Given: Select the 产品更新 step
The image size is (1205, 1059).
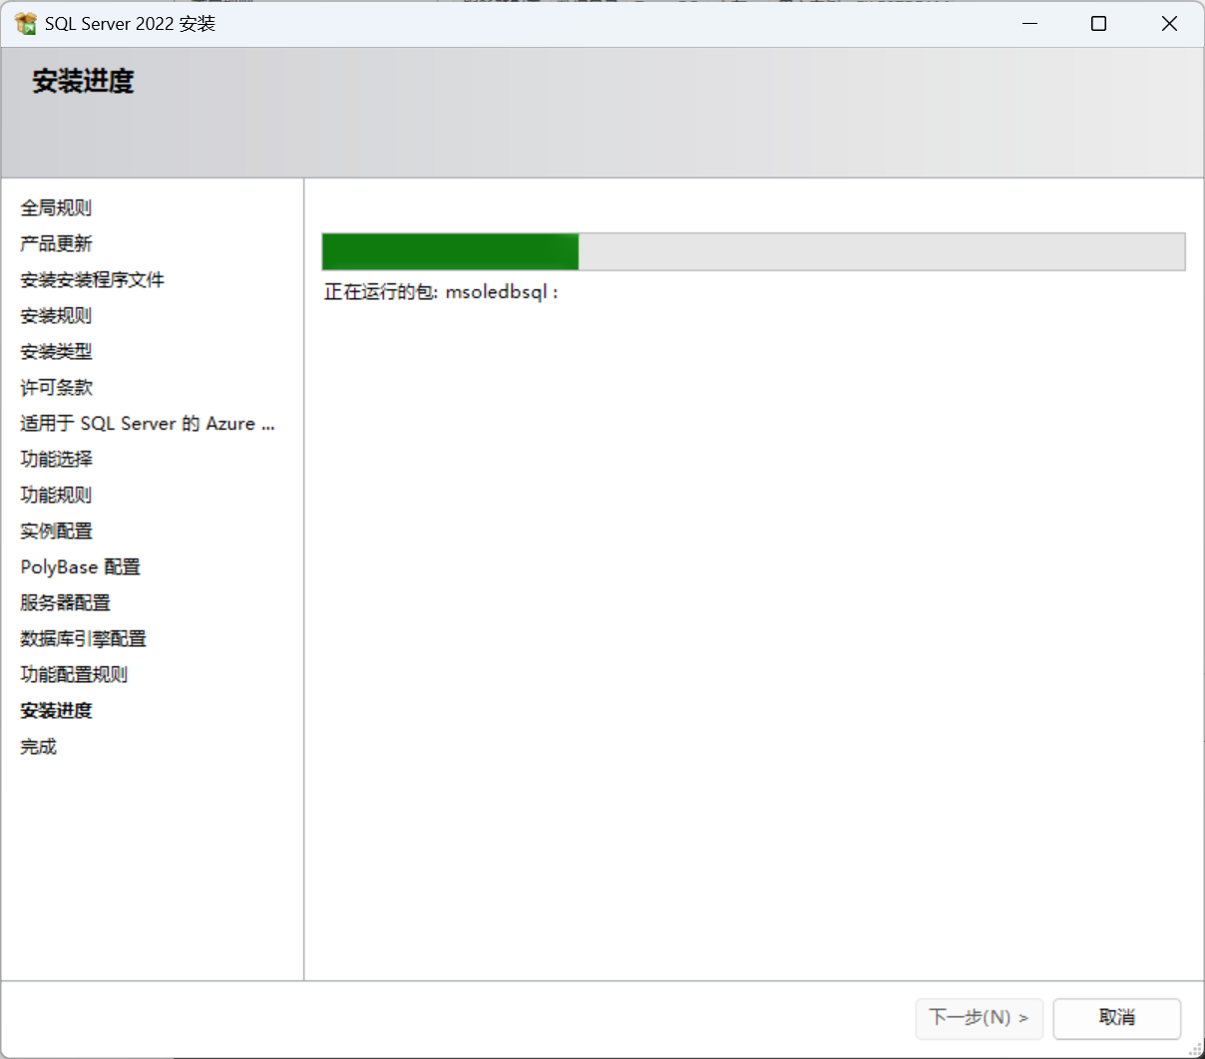Looking at the screenshot, I should pos(56,243).
